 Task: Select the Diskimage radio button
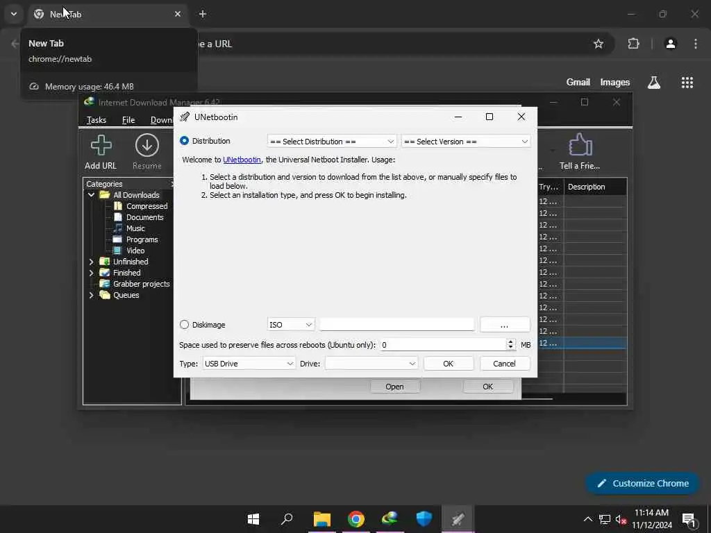pyautogui.click(x=184, y=325)
